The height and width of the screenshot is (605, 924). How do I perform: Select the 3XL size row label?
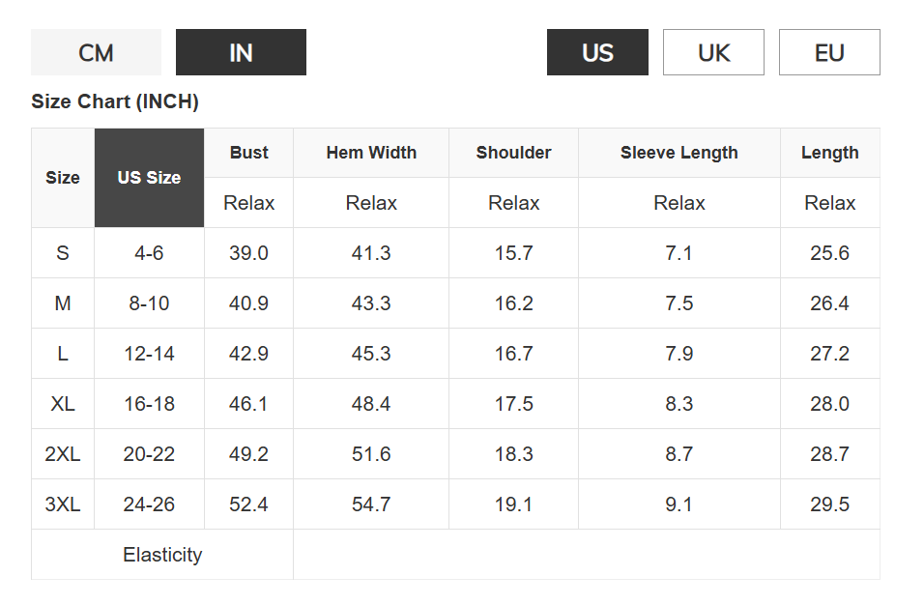click(x=63, y=504)
